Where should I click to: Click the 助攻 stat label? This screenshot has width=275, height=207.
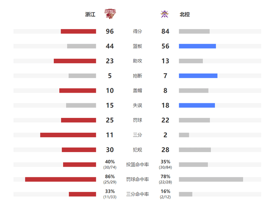[x=137, y=61]
